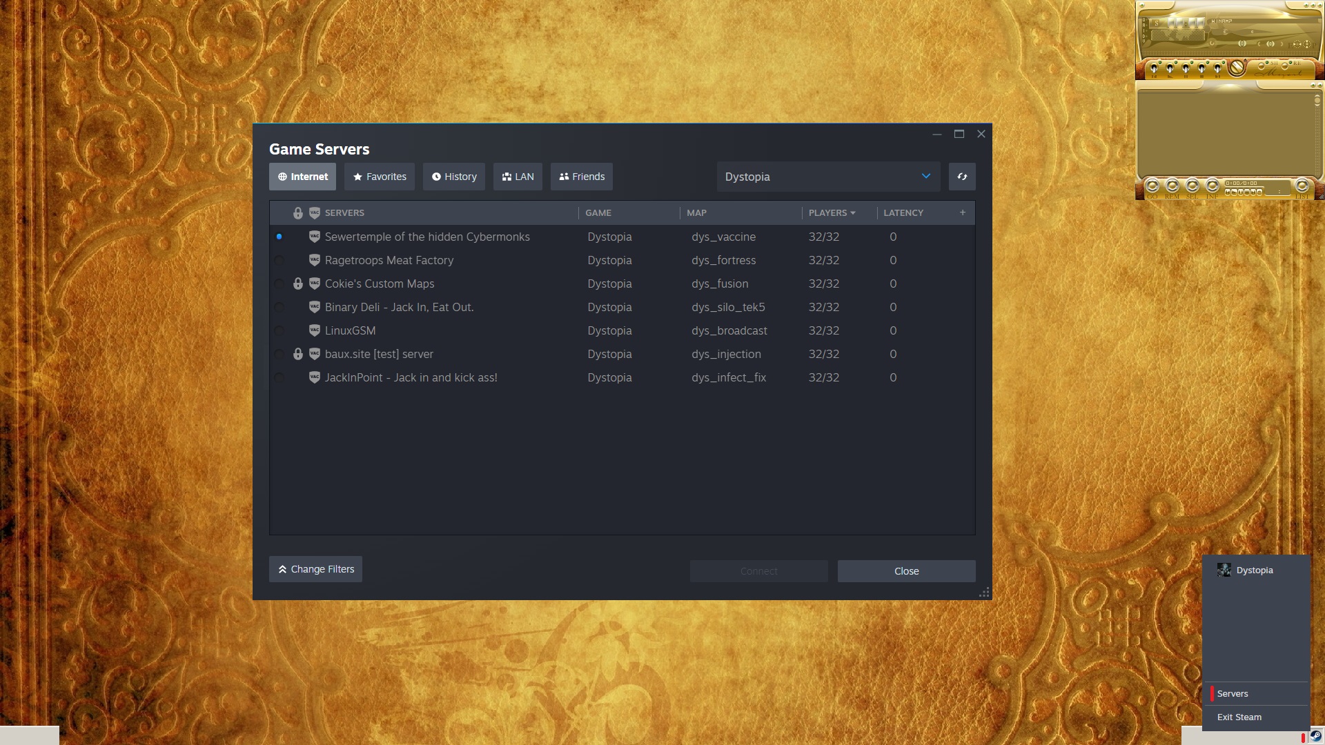This screenshot has height=745, width=1325.
Task: Sort by password lock column header
Action: pyautogui.click(x=298, y=213)
